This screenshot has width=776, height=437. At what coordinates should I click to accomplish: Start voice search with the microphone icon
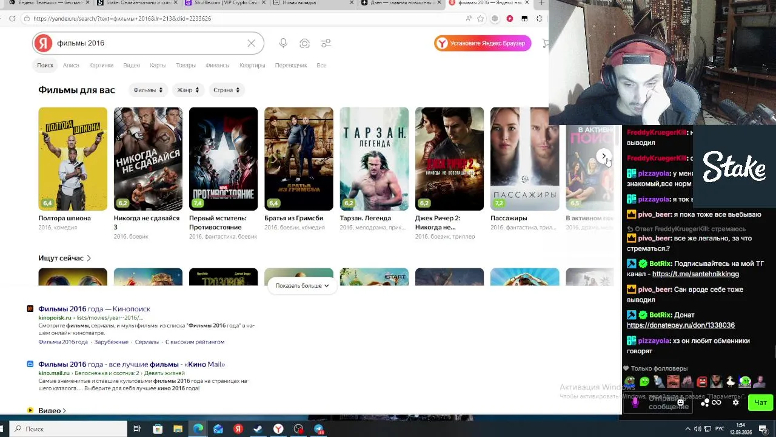[x=283, y=43]
